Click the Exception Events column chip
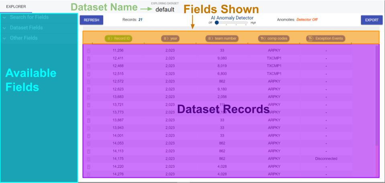This screenshot has height=183, width=385. pyautogui.click(x=326, y=38)
